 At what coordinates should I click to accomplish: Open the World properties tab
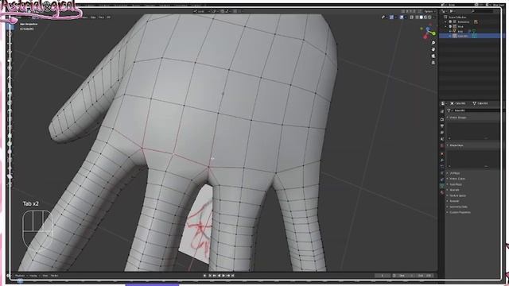pyautogui.click(x=442, y=146)
